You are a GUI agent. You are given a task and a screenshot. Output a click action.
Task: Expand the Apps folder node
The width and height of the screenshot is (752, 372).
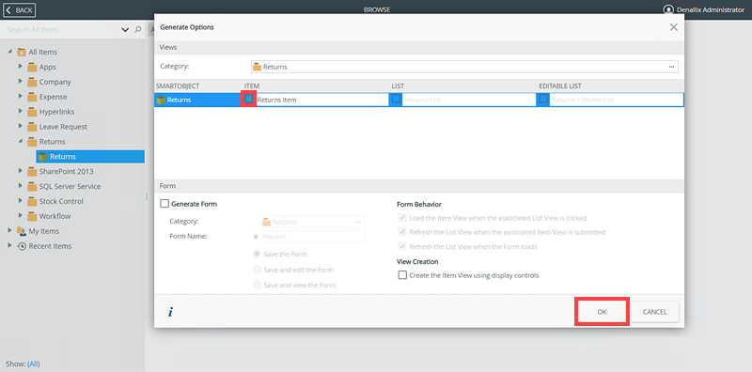coord(20,66)
